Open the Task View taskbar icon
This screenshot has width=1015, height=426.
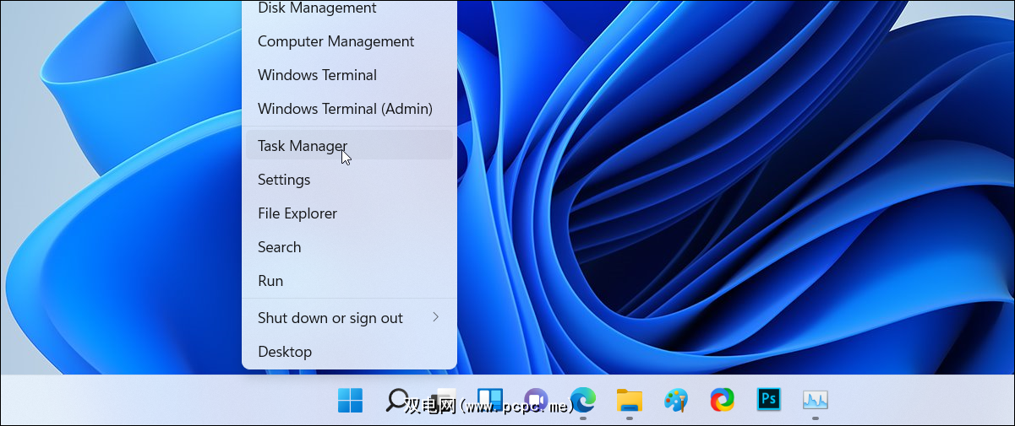443,400
